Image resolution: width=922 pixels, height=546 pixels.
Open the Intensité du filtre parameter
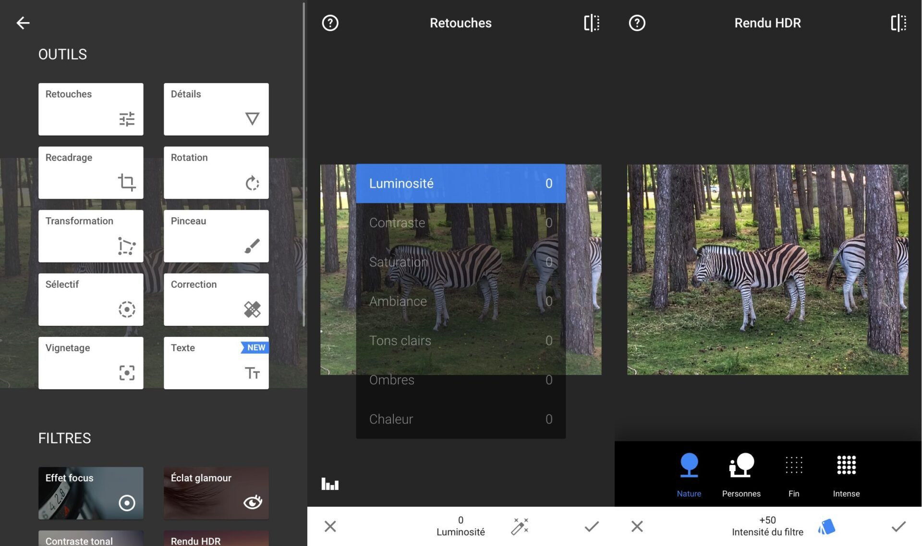(x=767, y=526)
